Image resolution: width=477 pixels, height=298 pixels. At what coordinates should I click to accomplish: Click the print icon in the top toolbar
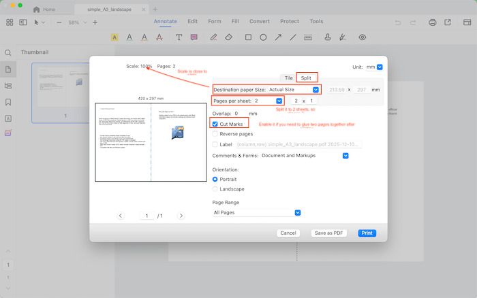[x=432, y=22]
